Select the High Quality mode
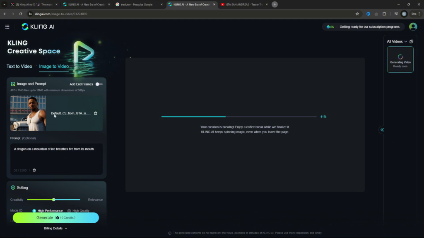 [x=69, y=211]
